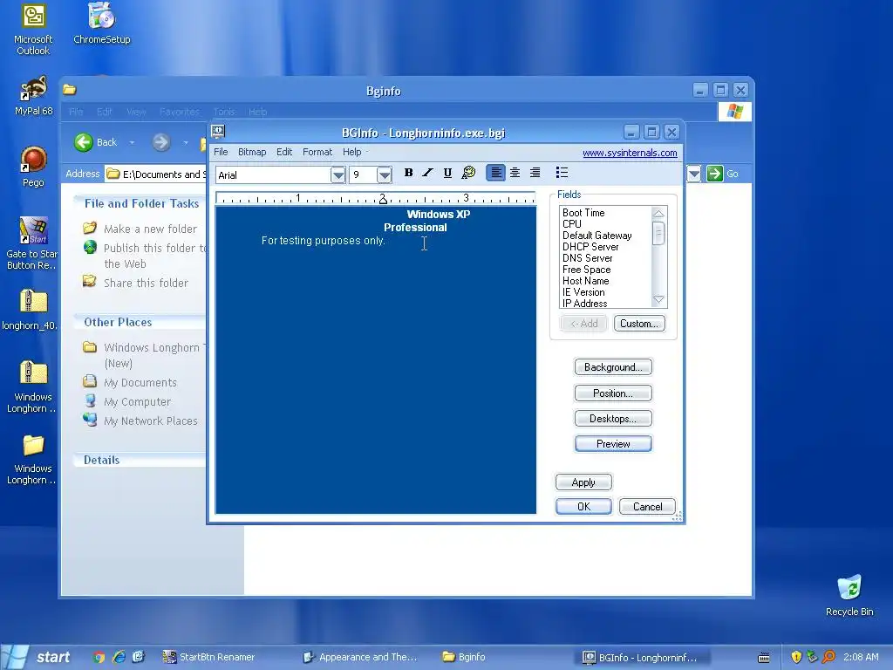Open Back button history dropdown arrow

tap(132, 142)
